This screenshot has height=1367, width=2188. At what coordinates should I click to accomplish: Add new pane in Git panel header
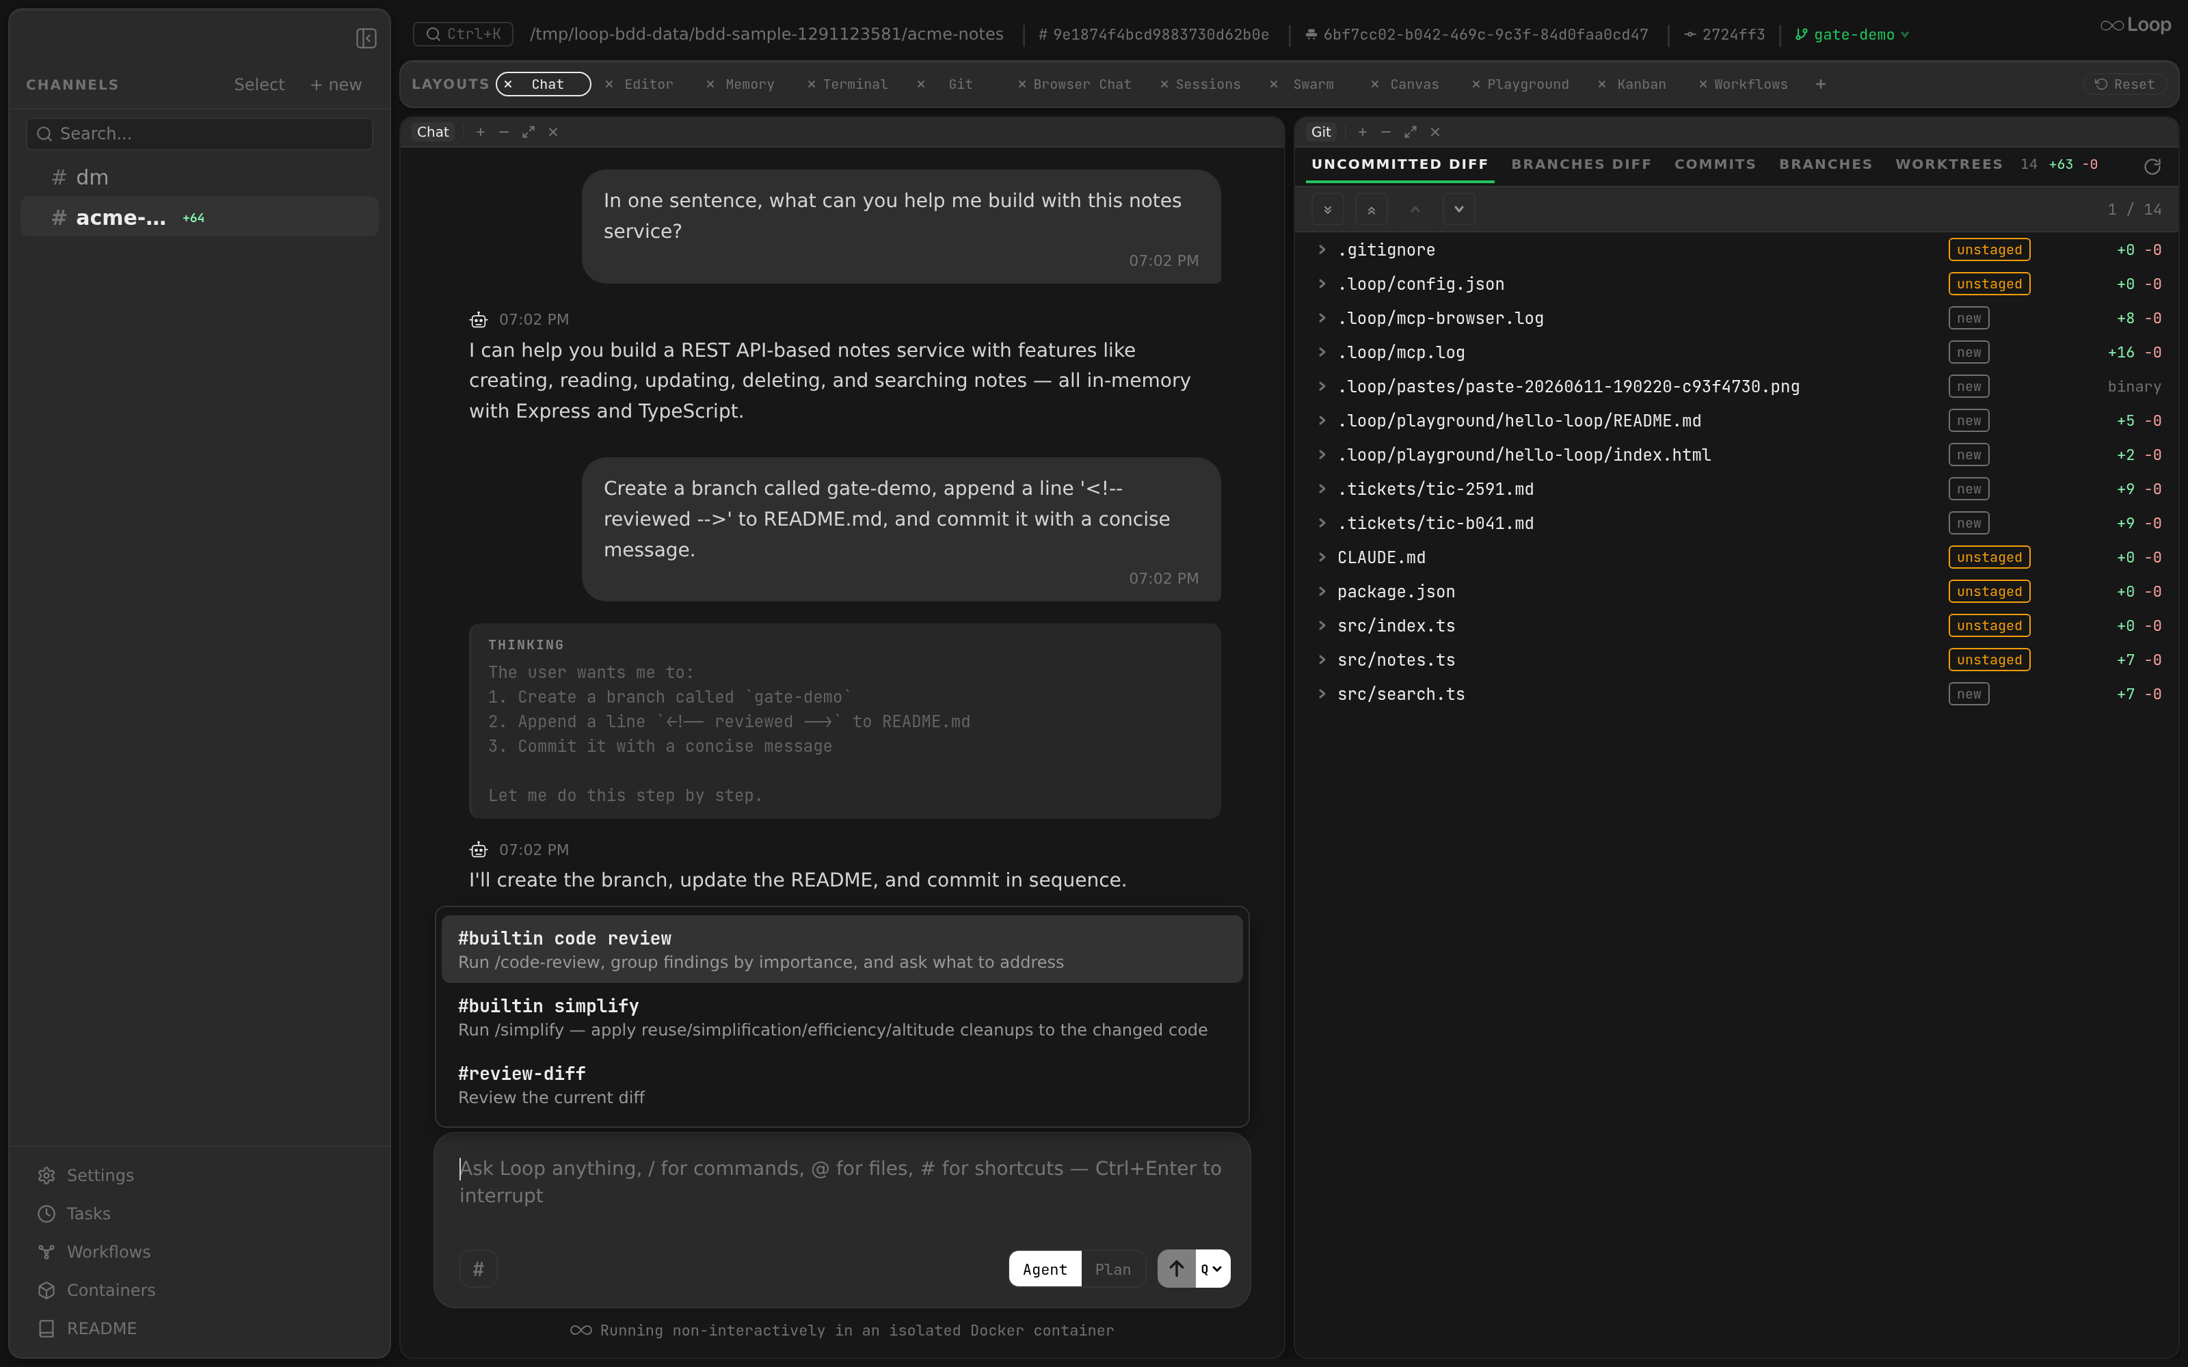click(x=1363, y=132)
